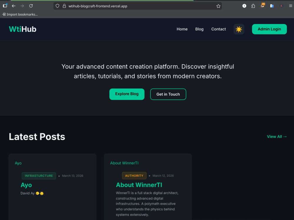Click the Import bookmarks icon
This screenshot has width=294, height=220.
[4, 14]
